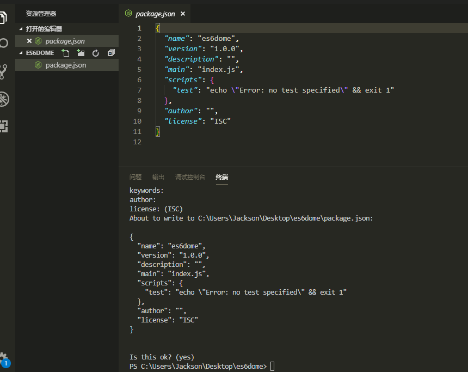Switch to the 输出 panel tab
468x372 pixels.
click(158, 177)
